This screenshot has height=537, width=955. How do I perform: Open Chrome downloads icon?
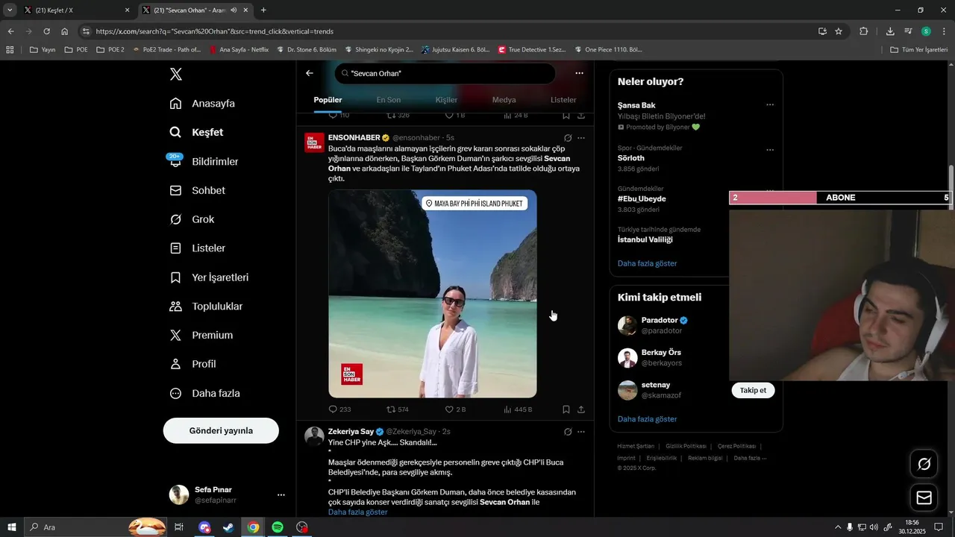tap(890, 31)
